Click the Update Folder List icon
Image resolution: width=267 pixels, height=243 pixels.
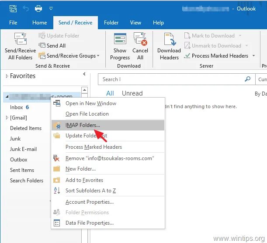tap(57, 136)
